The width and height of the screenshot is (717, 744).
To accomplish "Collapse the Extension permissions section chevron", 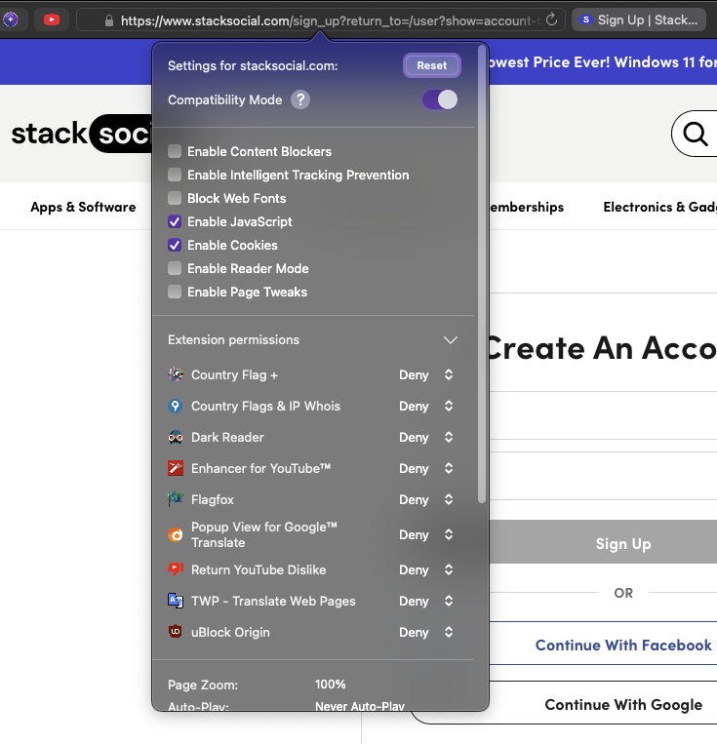I will [450, 340].
